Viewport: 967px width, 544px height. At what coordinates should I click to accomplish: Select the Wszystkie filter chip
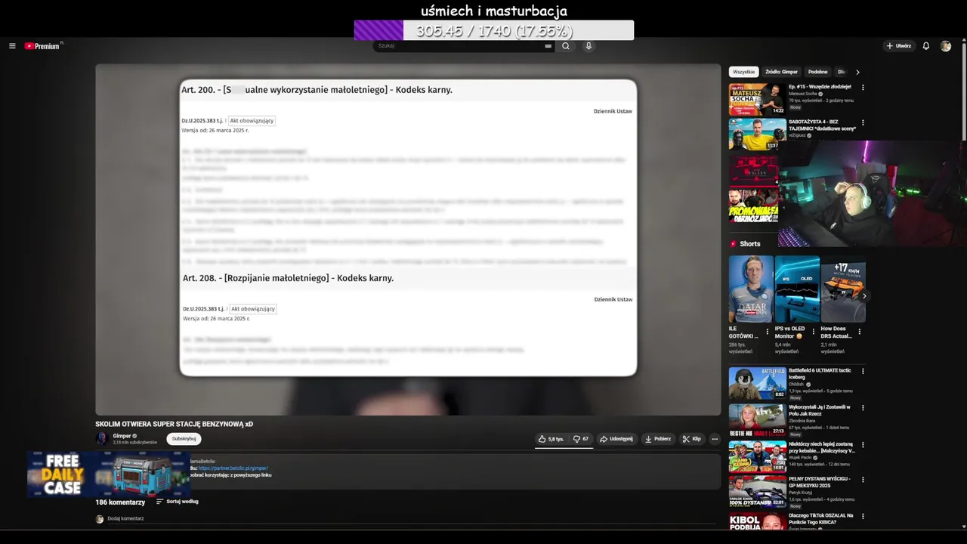point(743,72)
